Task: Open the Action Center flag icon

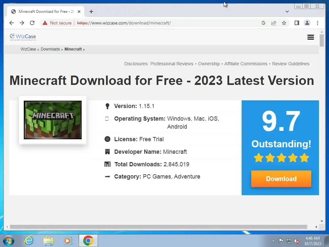Action: [281, 241]
